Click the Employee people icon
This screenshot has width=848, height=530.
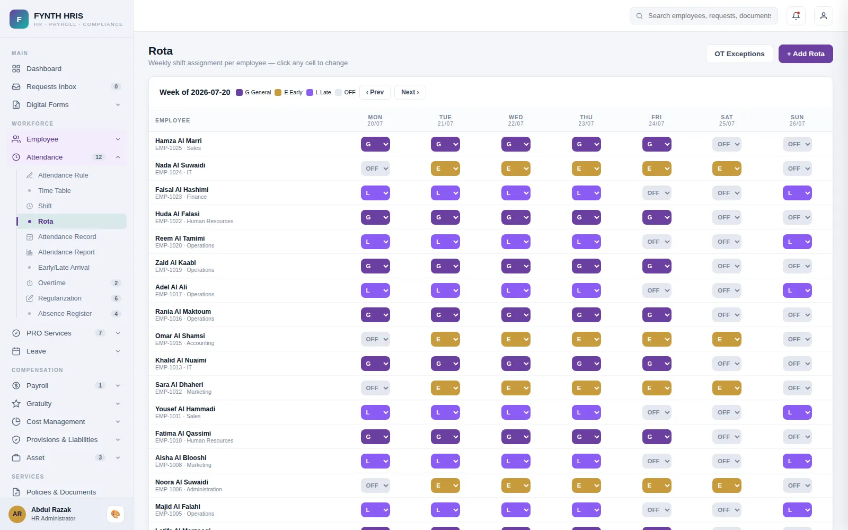(16, 139)
